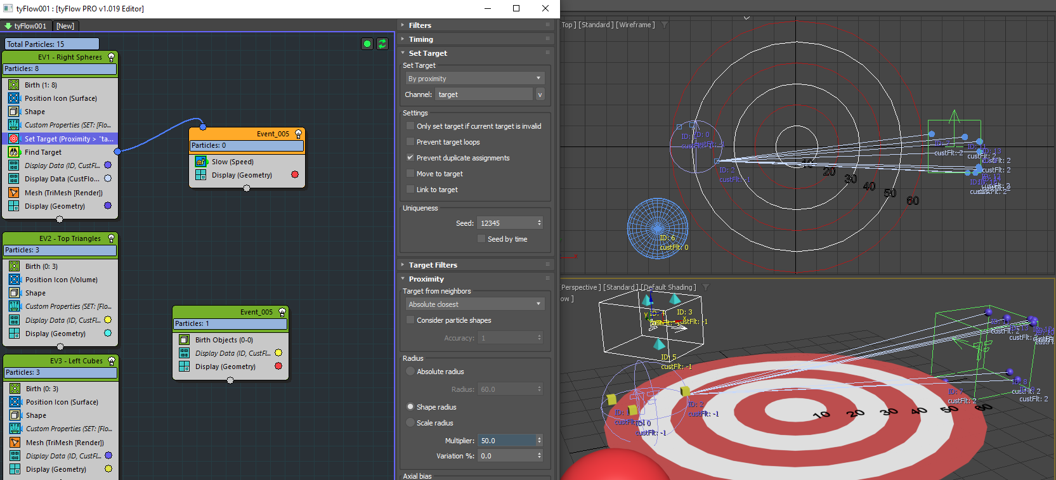Open the channel v dropdown button
The image size is (1056, 480).
pyautogui.click(x=540, y=94)
